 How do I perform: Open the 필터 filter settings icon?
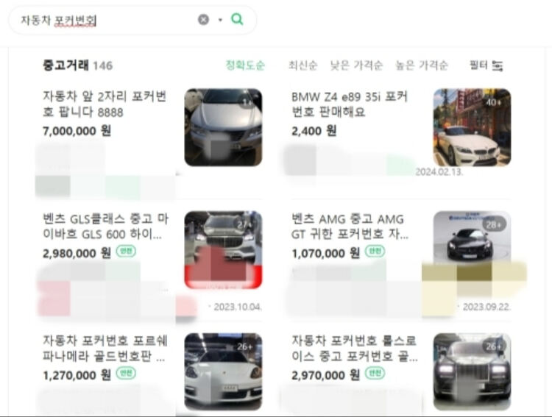(x=498, y=65)
